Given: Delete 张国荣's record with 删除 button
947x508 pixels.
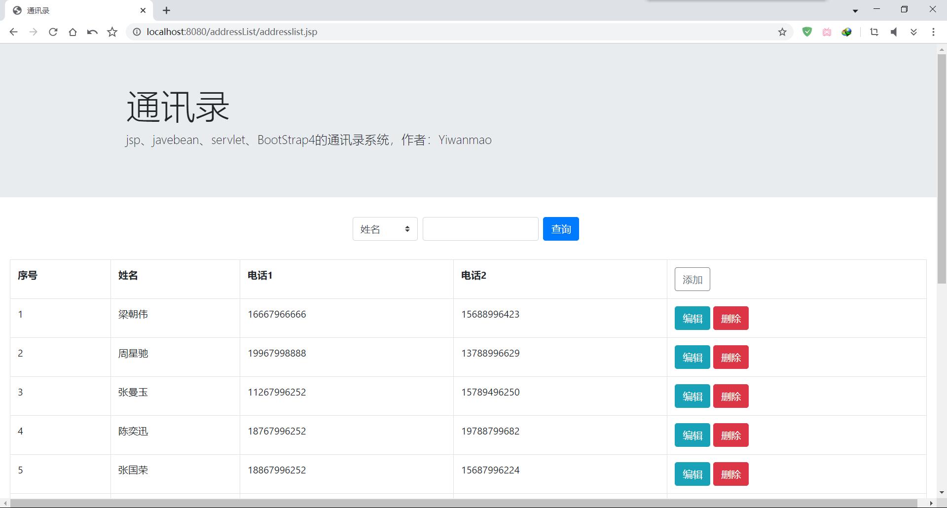Looking at the screenshot, I should click(x=730, y=473).
